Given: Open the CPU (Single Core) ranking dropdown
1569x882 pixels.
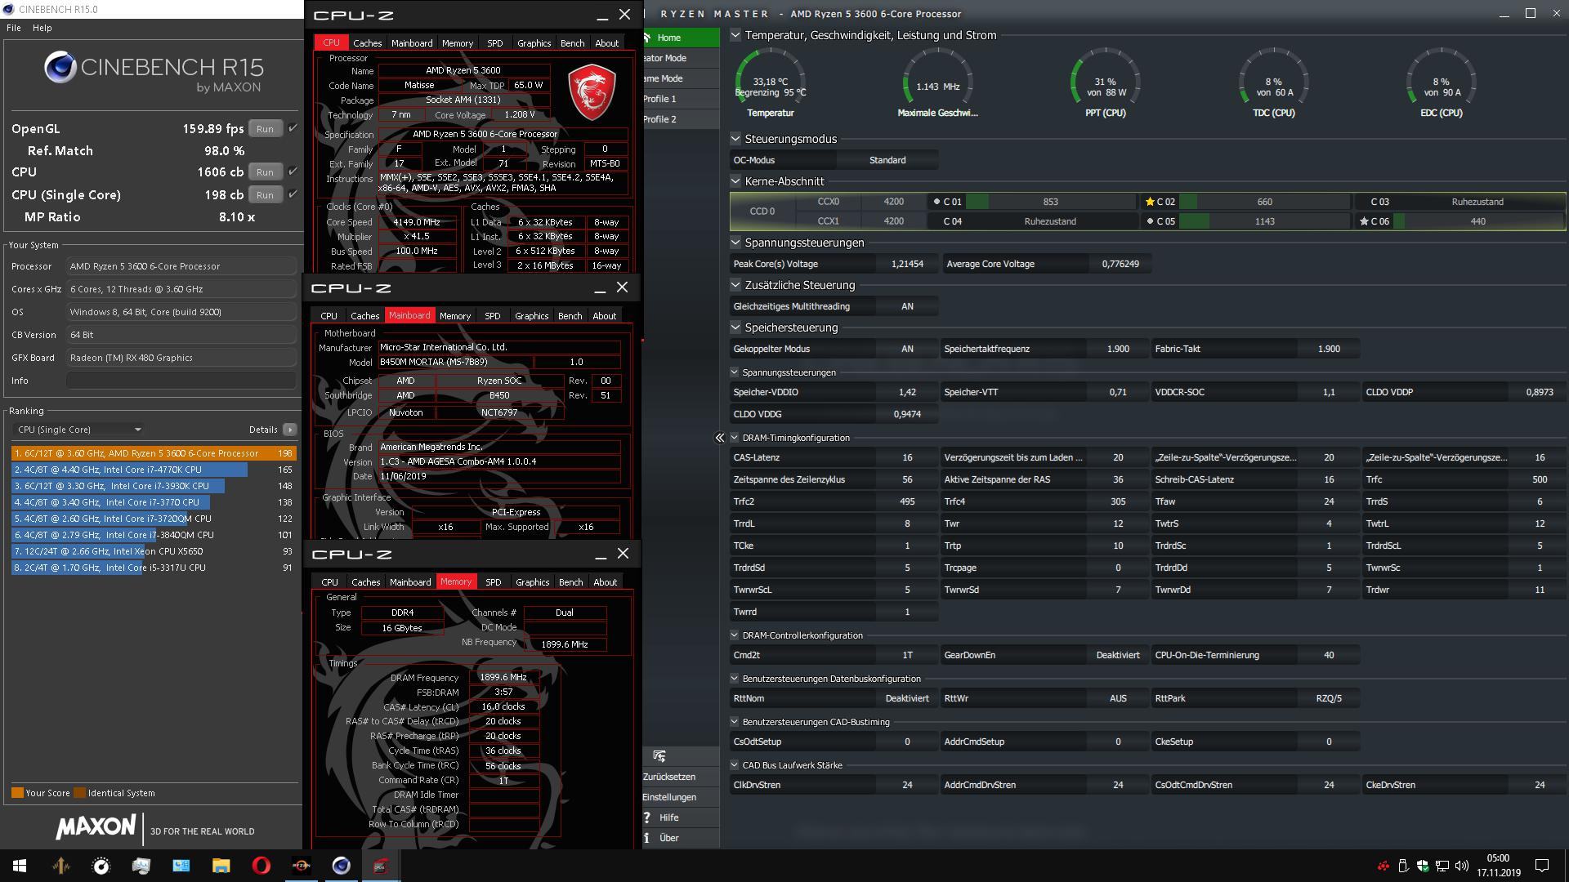Looking at the screenshot, I should point(79,430).
